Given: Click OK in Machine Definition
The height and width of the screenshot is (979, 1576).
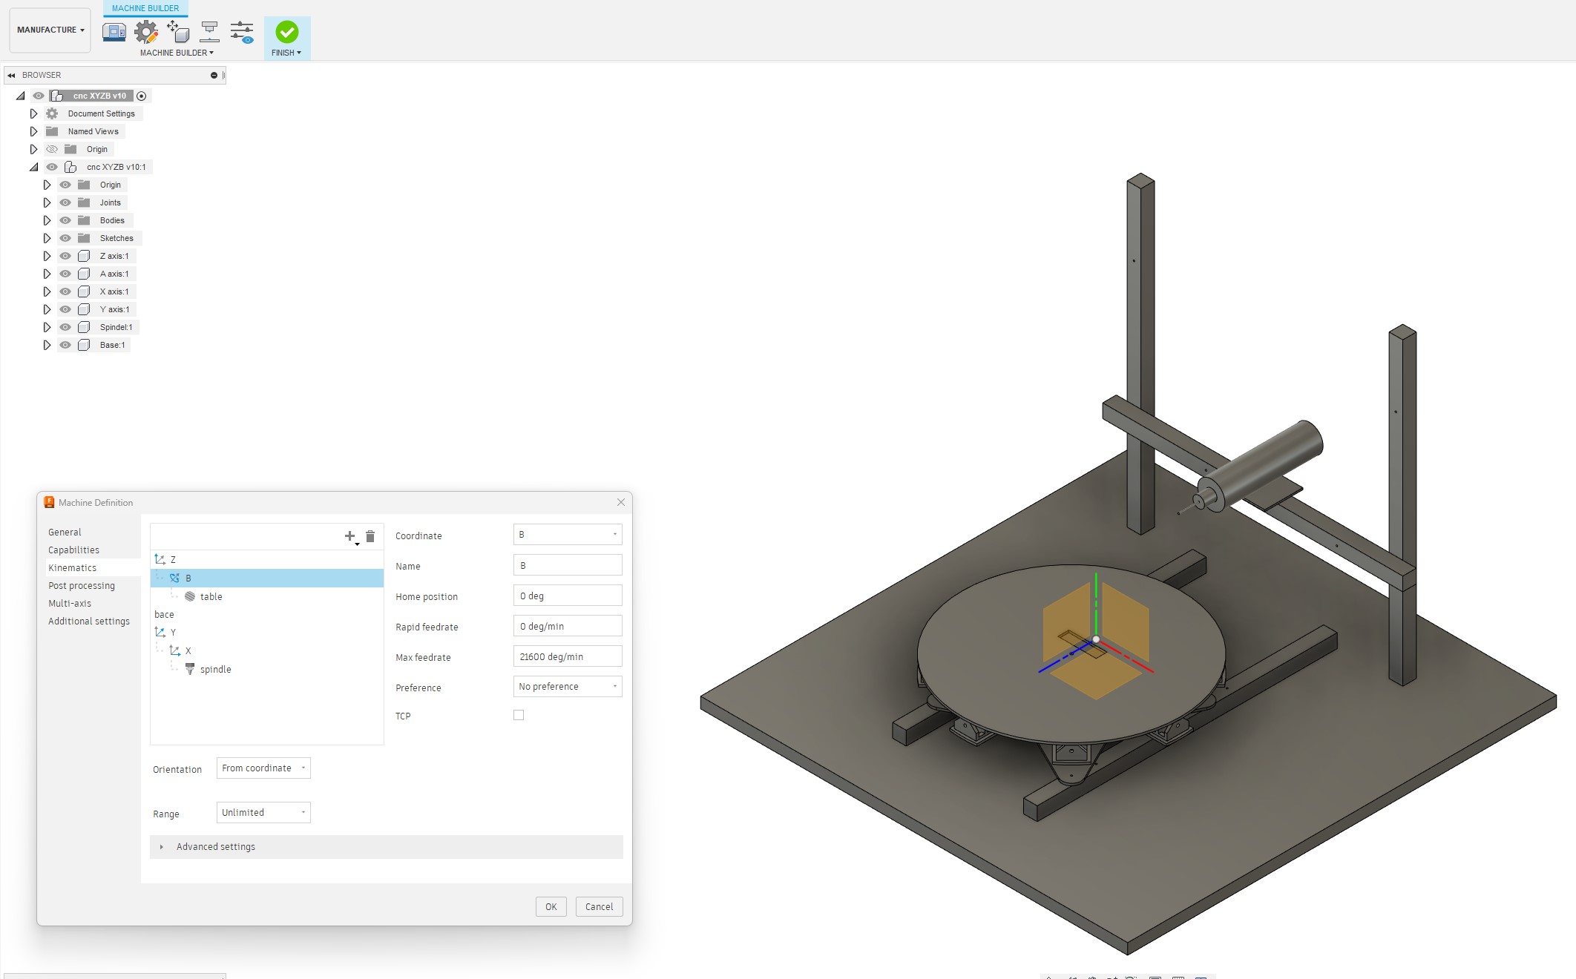Looking at the screenshot, I should 551,906.
